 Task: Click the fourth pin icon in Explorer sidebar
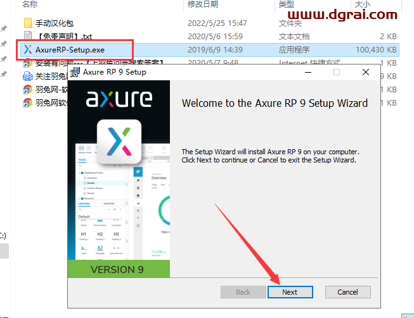click(x=4, y=74)
